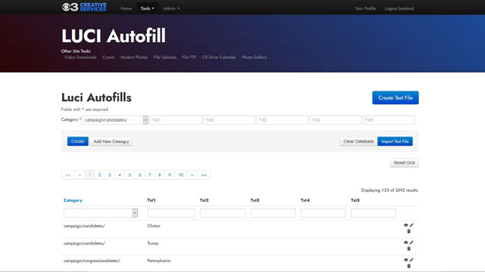Image resolution: width=485 pixels, height=272 pixels.
Task: Sort by the Category column header
Action: (x=73, y=200)
